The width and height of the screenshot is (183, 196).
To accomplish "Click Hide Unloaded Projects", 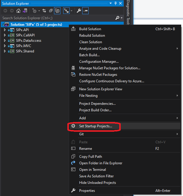I will 125,183.
